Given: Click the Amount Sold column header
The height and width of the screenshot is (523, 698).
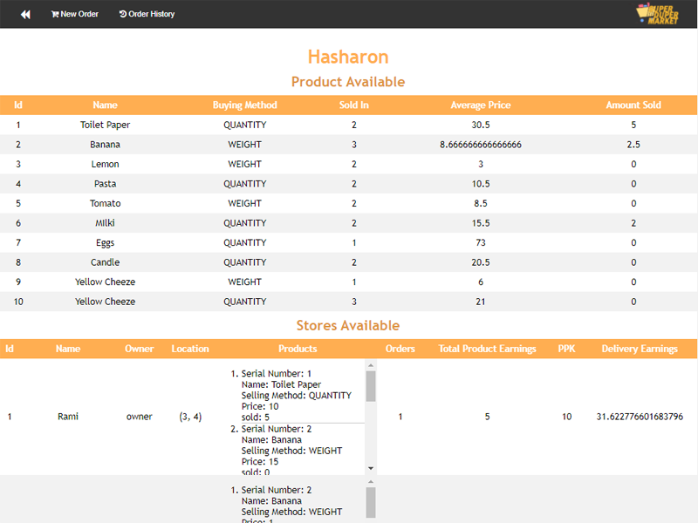Looking at the screenshot, I should [x=633, y=105].
